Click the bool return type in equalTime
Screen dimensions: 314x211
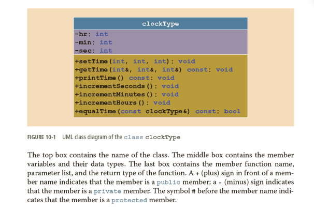click(x=232, y=111)
